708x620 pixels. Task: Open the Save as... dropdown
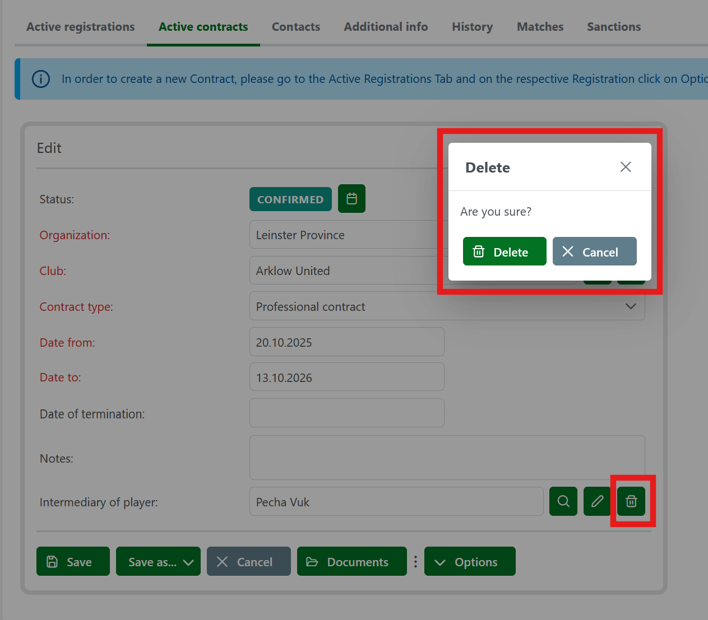point(158,562)
